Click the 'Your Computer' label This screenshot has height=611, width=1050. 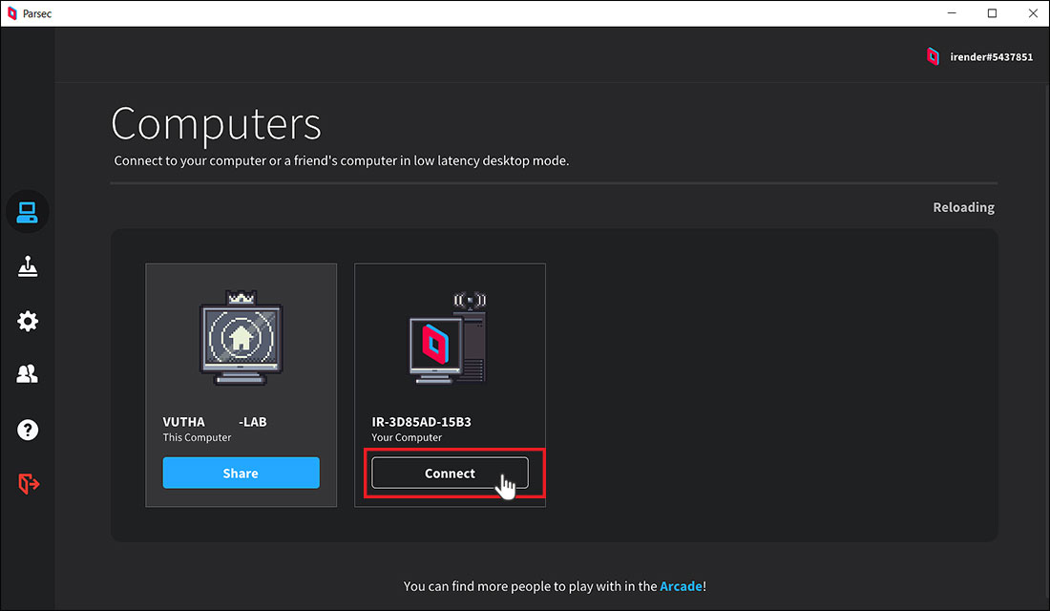pyautogui.click(x=407, y=437)
